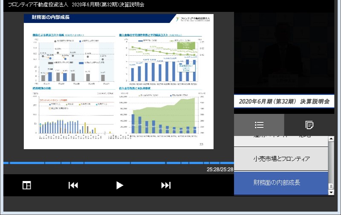Click the chapter list scroll up arrow
The height and width of the screenshot is (215, 341).
(331, 139)
